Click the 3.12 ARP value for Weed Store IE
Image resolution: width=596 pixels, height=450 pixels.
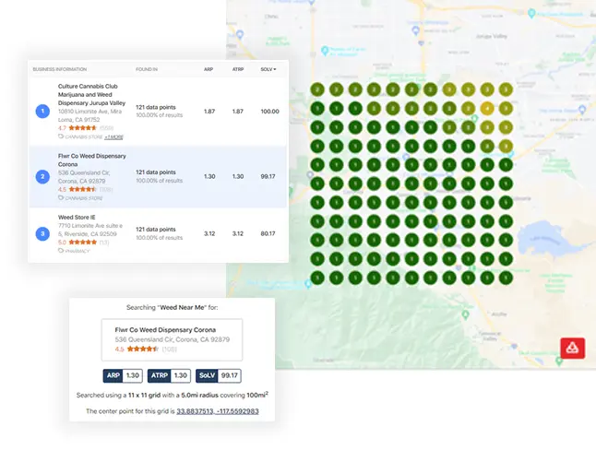tap(209, 233)
